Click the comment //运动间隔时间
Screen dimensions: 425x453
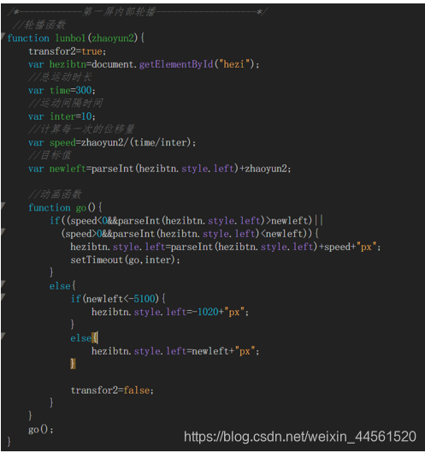[66, 103]
